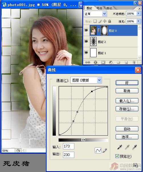
Task: Click the 输入 input value field
Action: (69, 146)
